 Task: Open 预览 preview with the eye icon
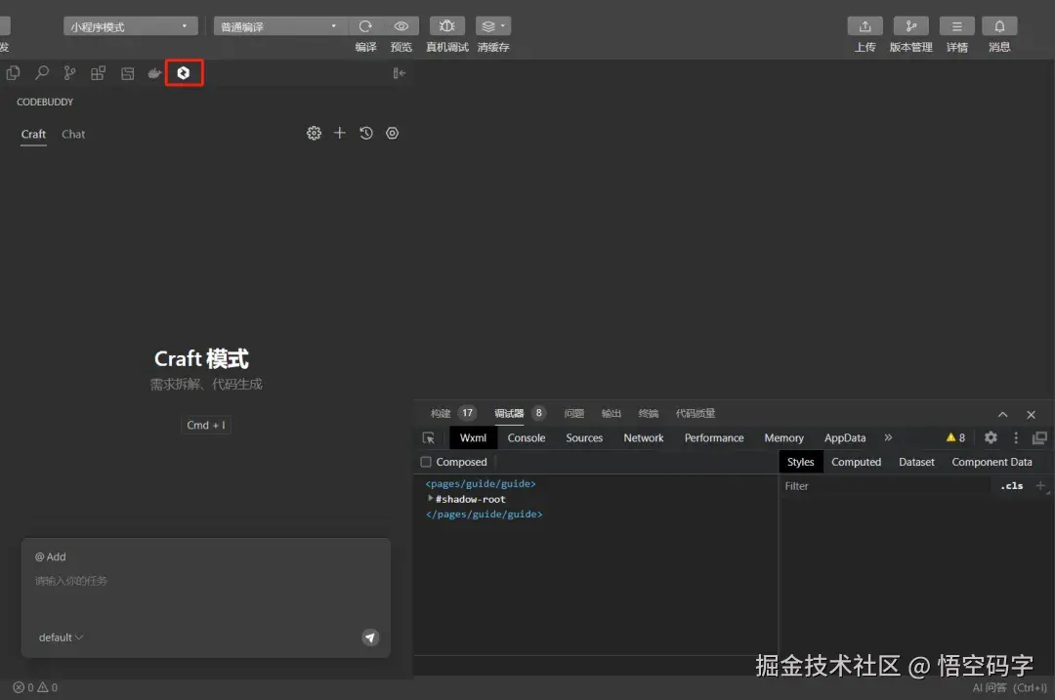[x=401, y=25]
